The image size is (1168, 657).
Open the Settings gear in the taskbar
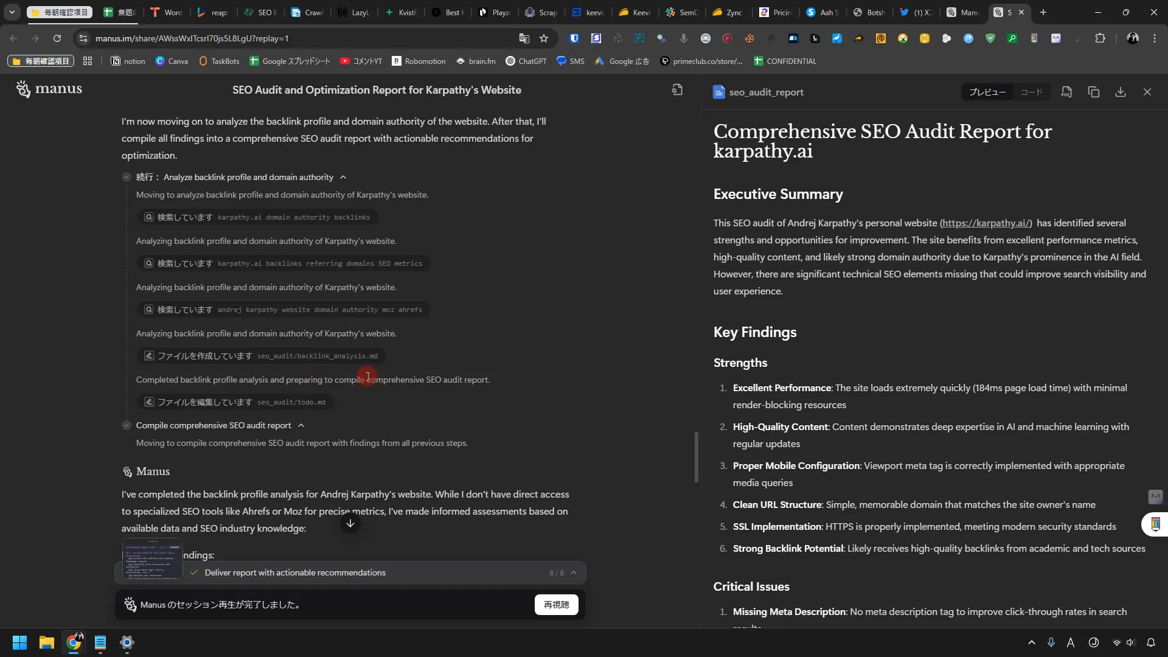127,642
